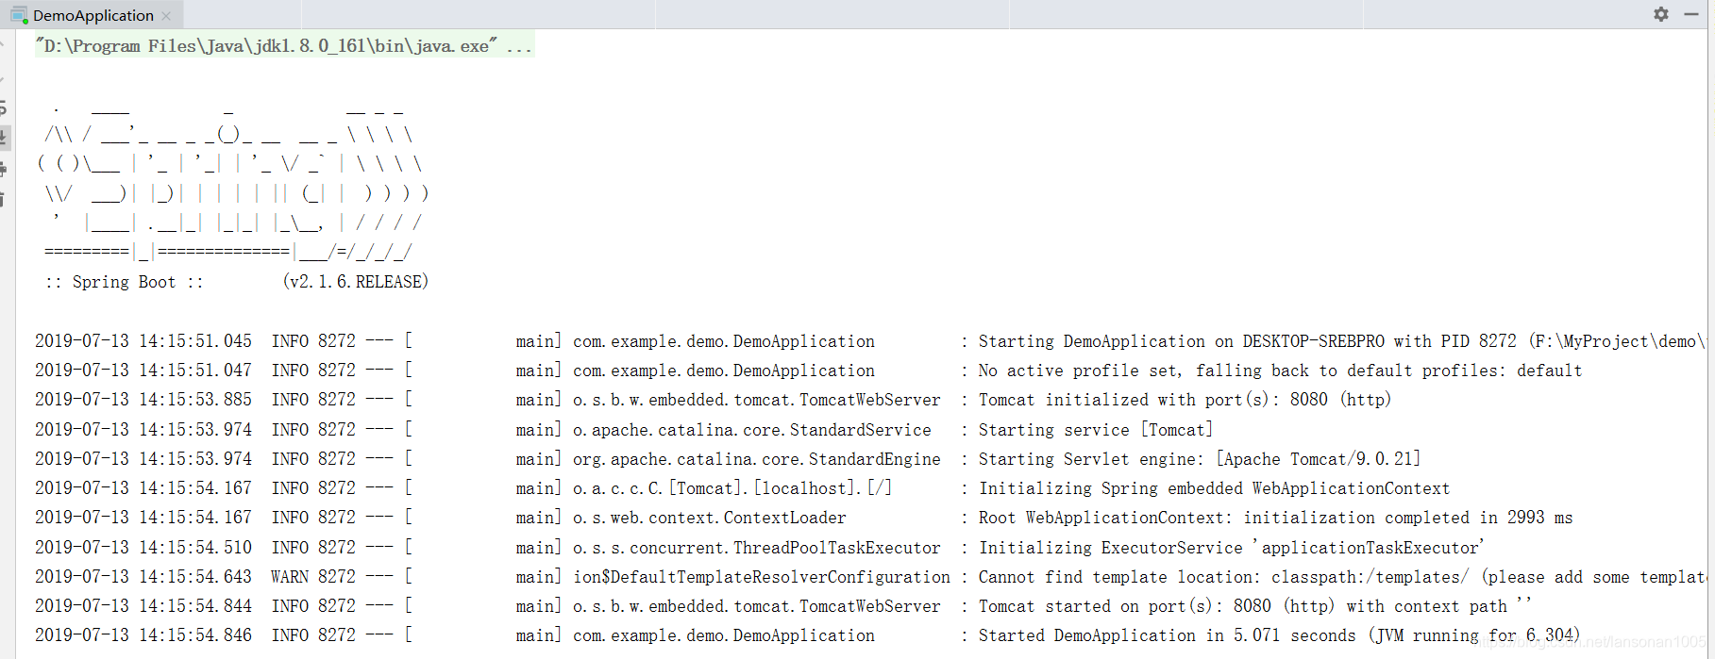1715x659 pixels.
Task: Click logger 'o.apache.catalina.core.StandardService'
Action: [752, 430]
